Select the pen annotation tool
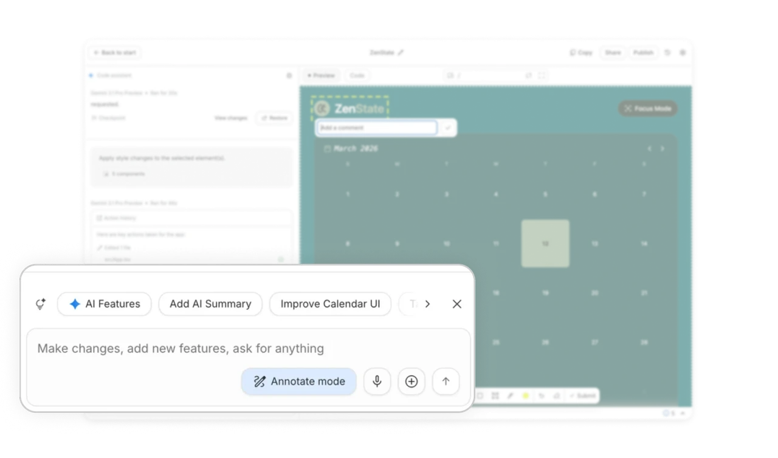Viewport: 778px width, 458px height. pyautogui.click(x=510, y=395)
